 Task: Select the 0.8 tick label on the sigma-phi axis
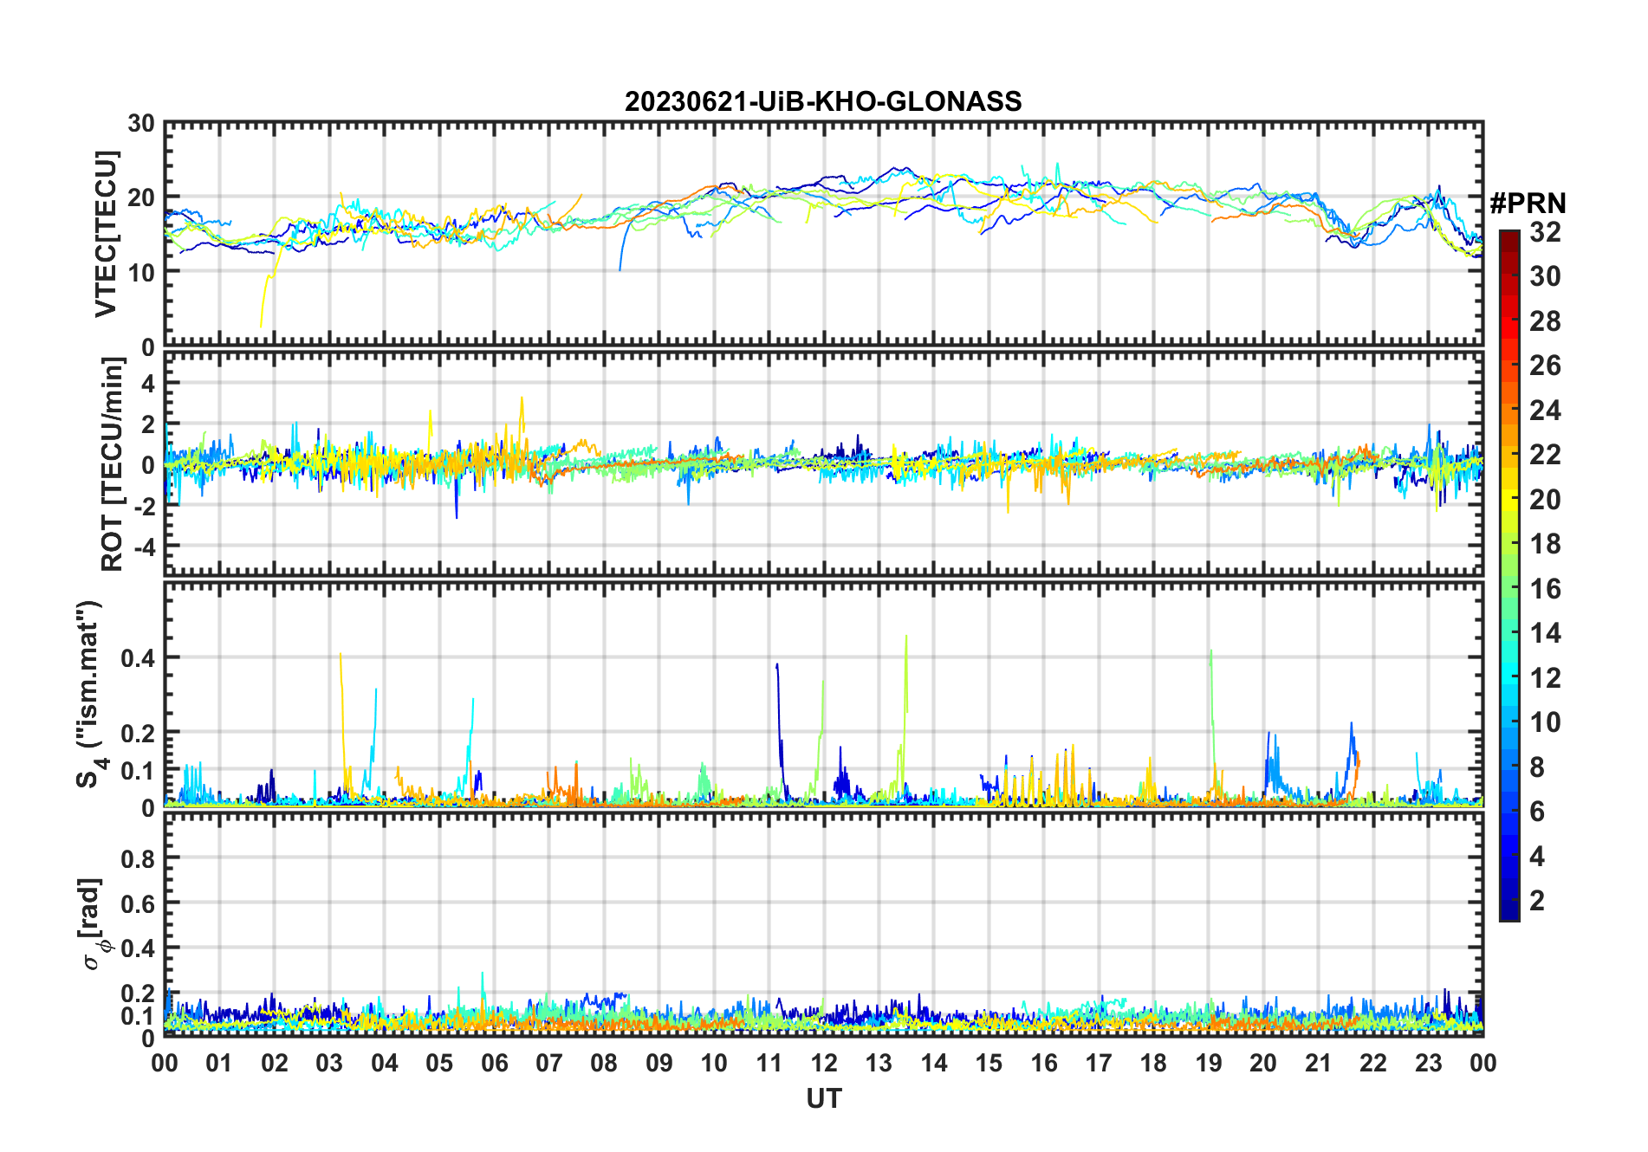[x=138, y=858]
